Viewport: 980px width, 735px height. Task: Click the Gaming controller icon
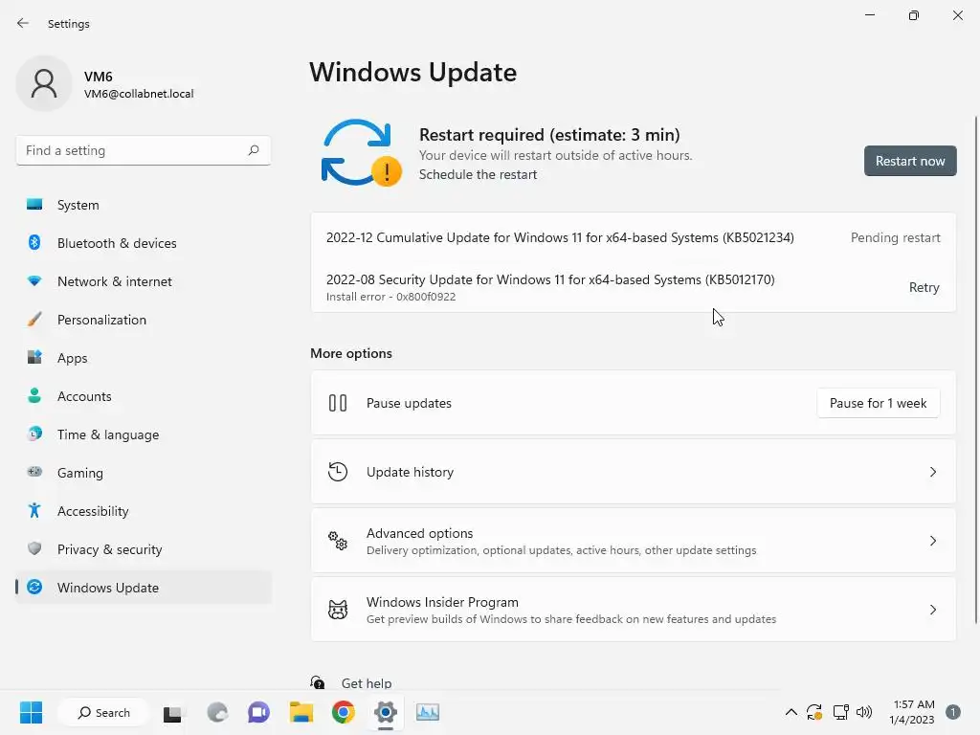(x=34, y=472)
